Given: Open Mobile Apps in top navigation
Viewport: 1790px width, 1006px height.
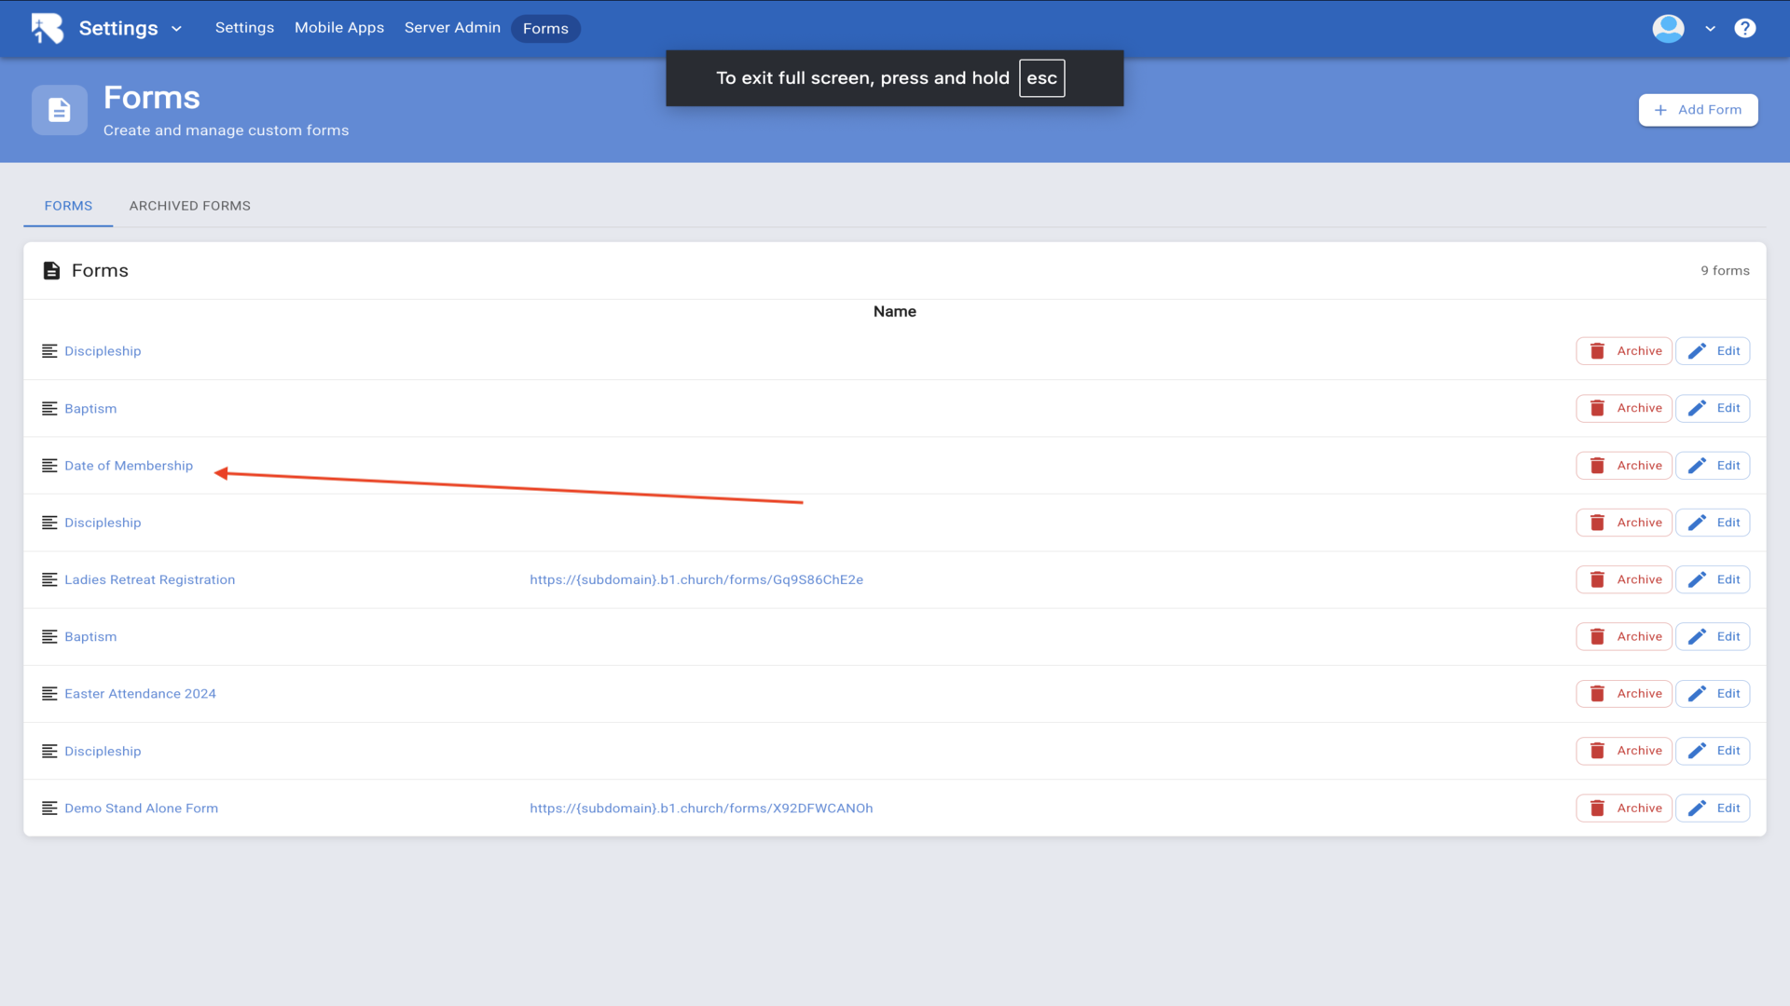Looking at the screenshot, I should click(339, 28).
